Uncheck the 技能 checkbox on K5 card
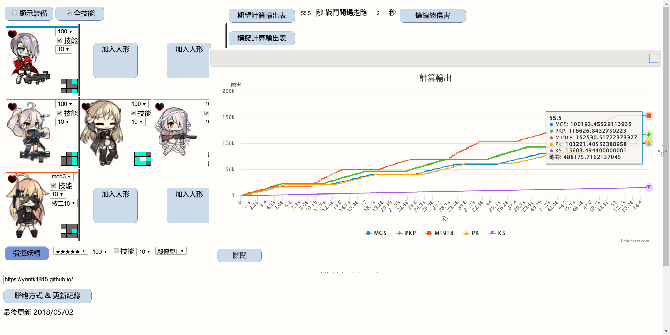 133,113
